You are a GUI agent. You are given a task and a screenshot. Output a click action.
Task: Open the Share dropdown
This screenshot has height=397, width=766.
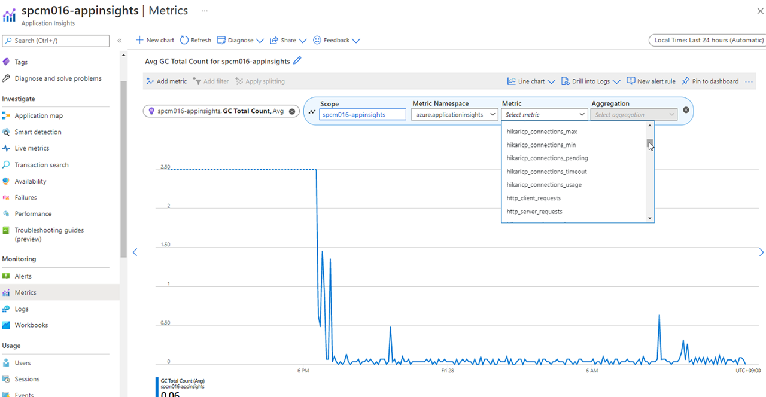click(x=288, y=41)
